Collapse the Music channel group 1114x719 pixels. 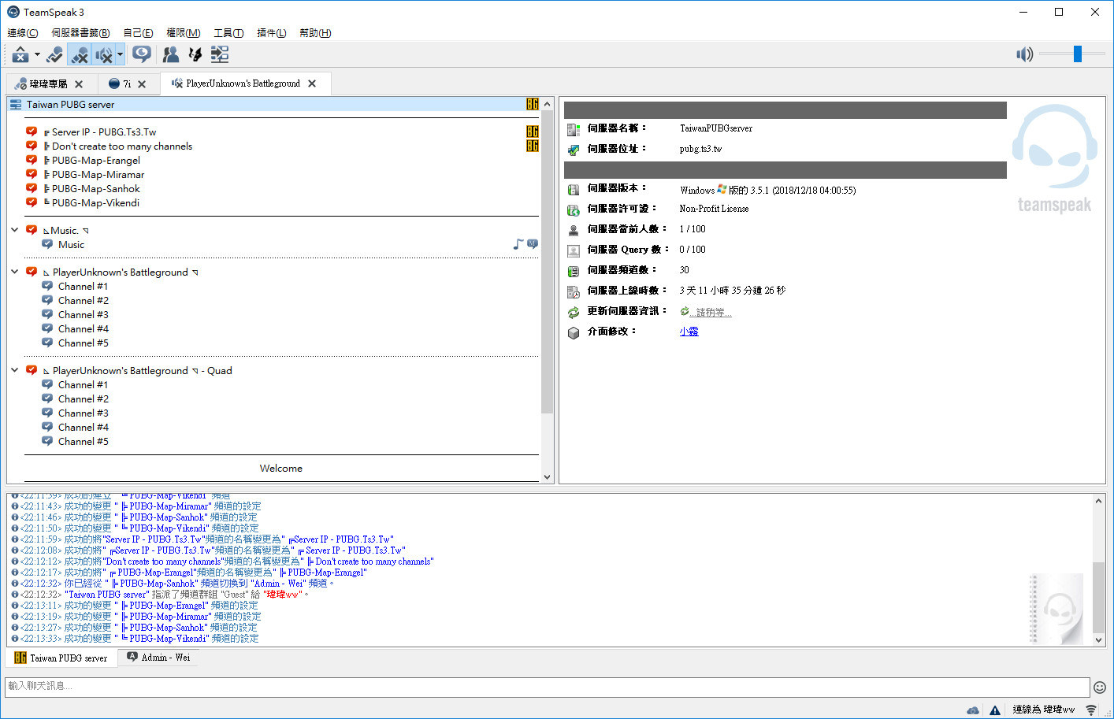14,230
